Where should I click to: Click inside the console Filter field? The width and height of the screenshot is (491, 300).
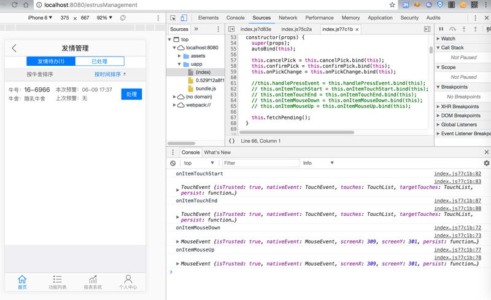(260, 164)
